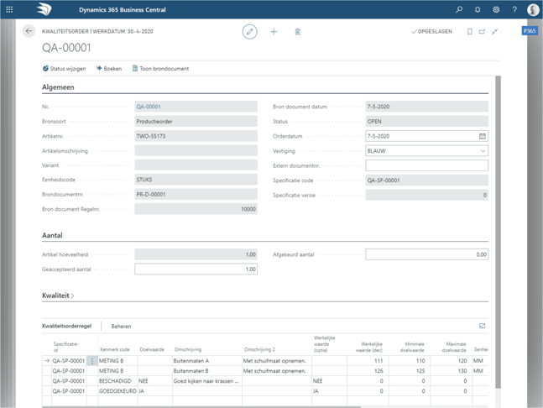Click Toon brondocument action
The height and width of the screenshot is (408, 543).
160,69
